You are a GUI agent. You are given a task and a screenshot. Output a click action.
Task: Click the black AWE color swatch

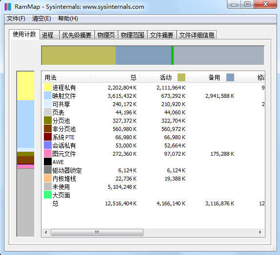48,162
